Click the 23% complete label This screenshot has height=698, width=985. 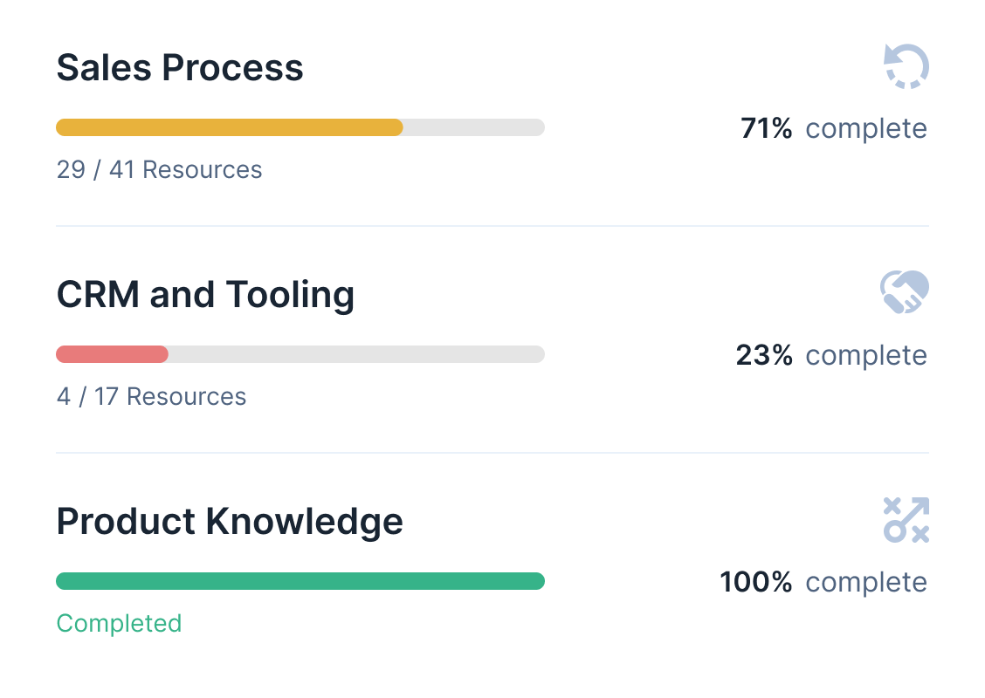(831, 355)
